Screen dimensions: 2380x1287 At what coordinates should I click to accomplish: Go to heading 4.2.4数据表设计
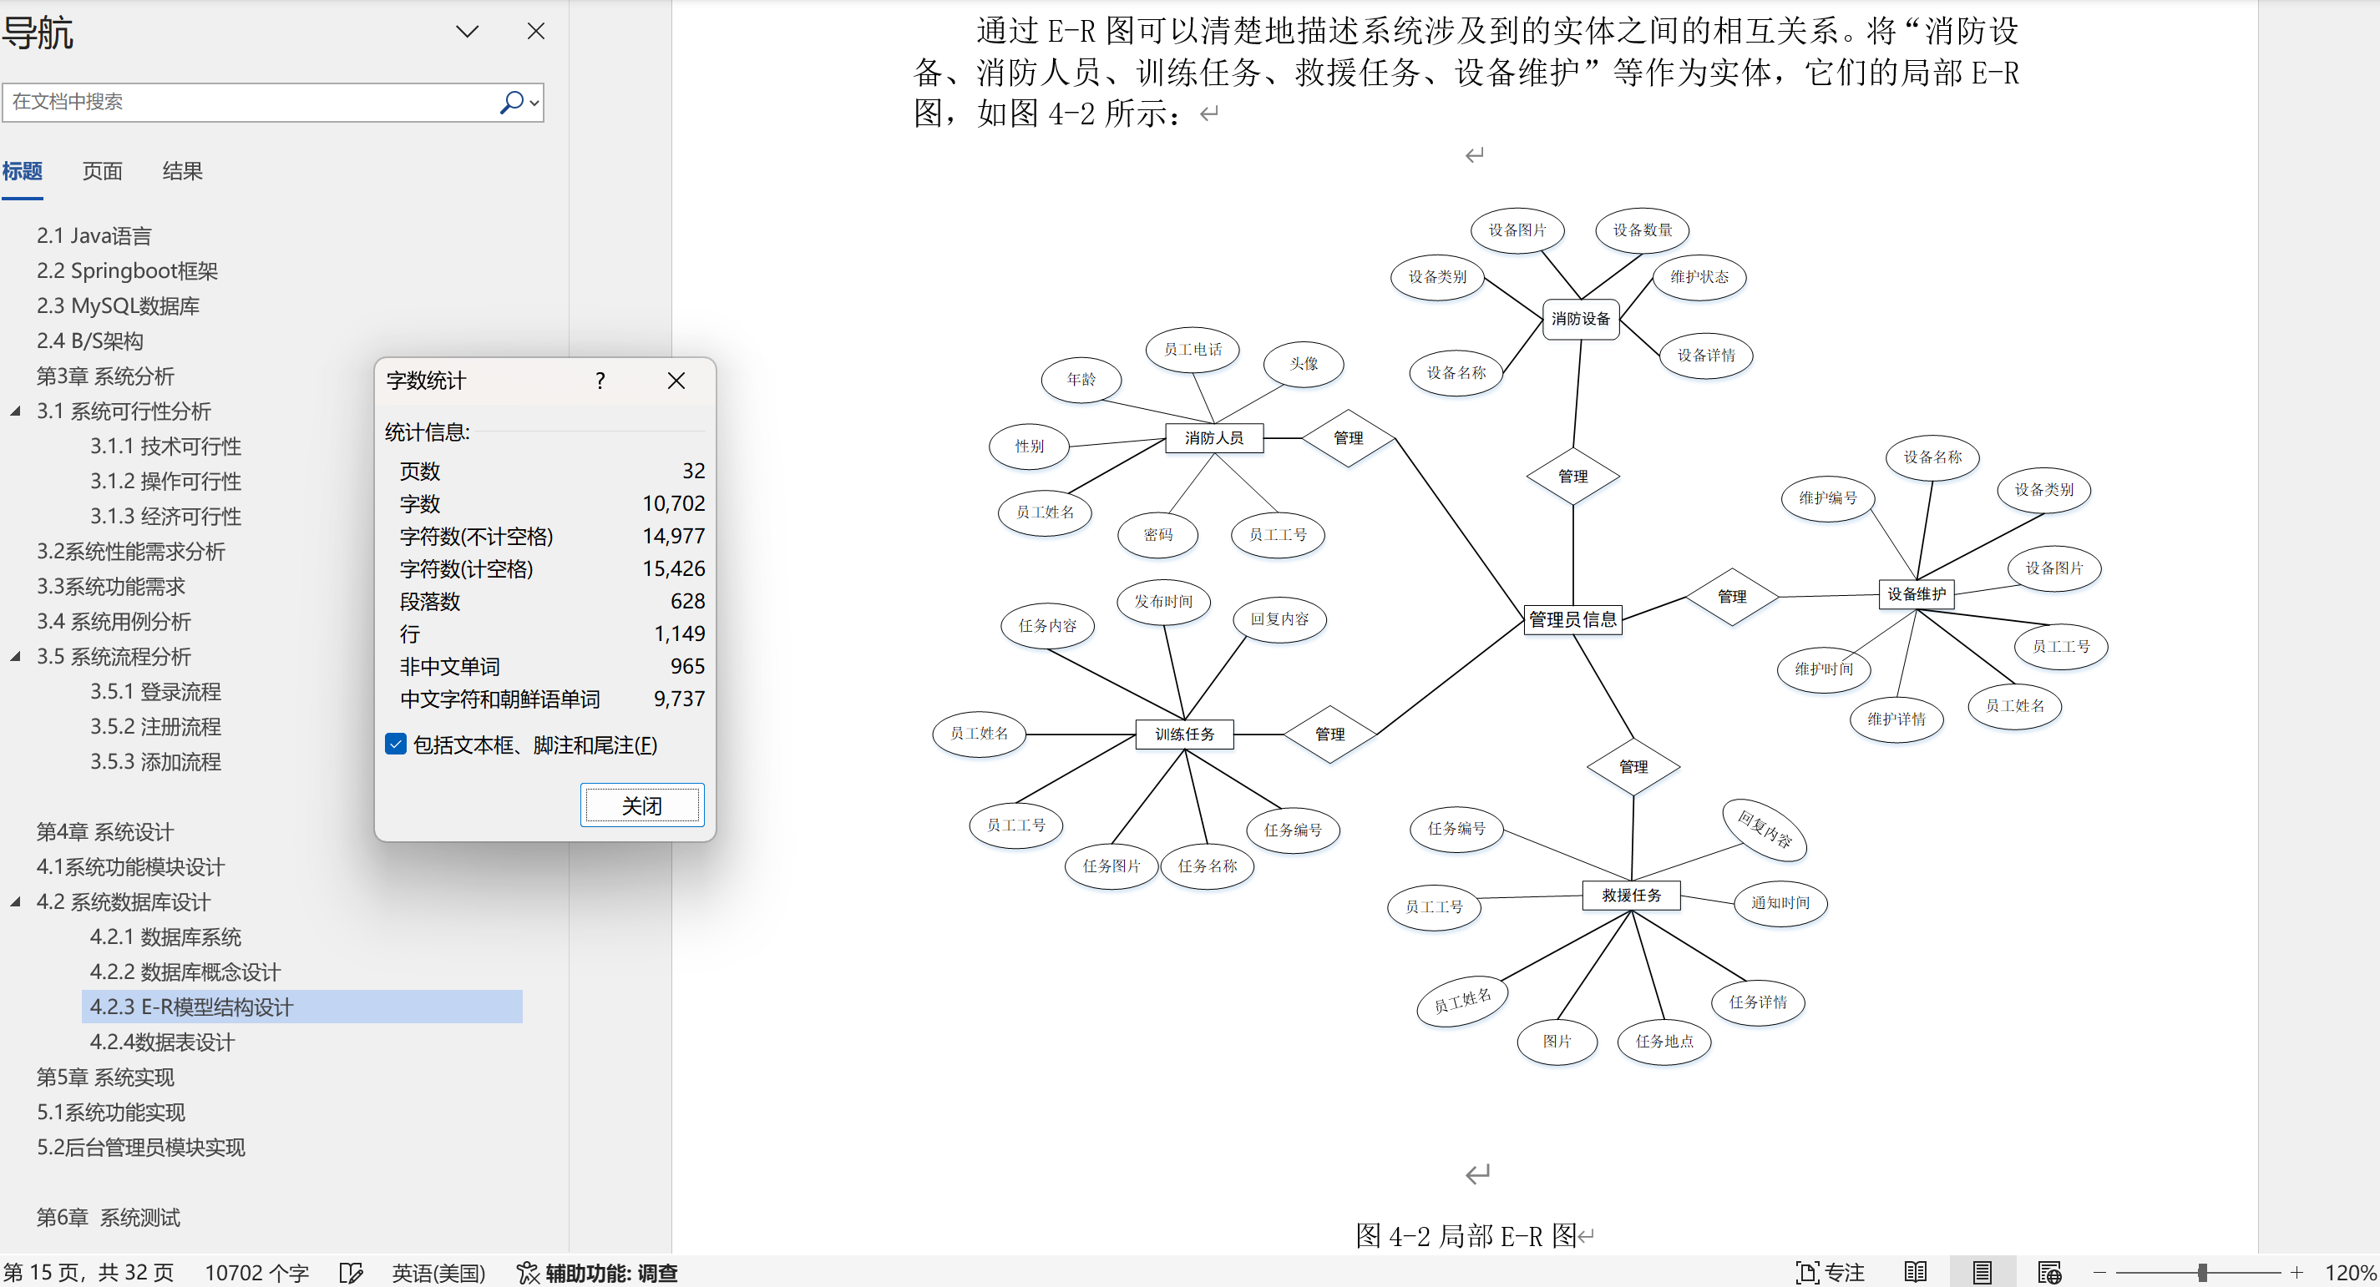162,1042
